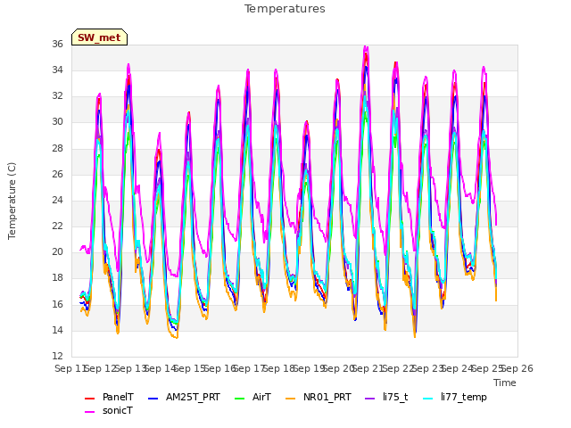
Task: Click the cyan li77_temp legend color marker
Action: [x=428, y=399]
